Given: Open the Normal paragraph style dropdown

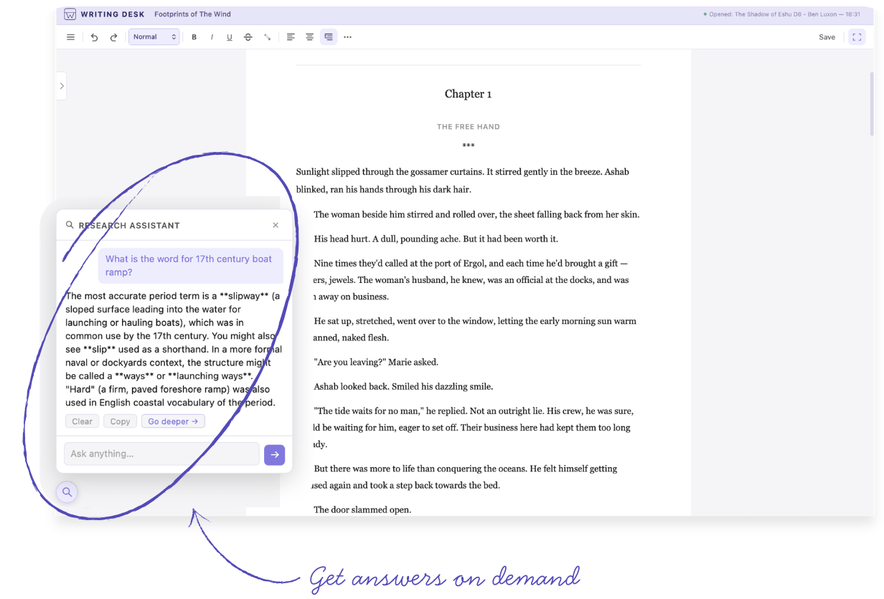Looking at the screenshot, I should click(154, 37).
